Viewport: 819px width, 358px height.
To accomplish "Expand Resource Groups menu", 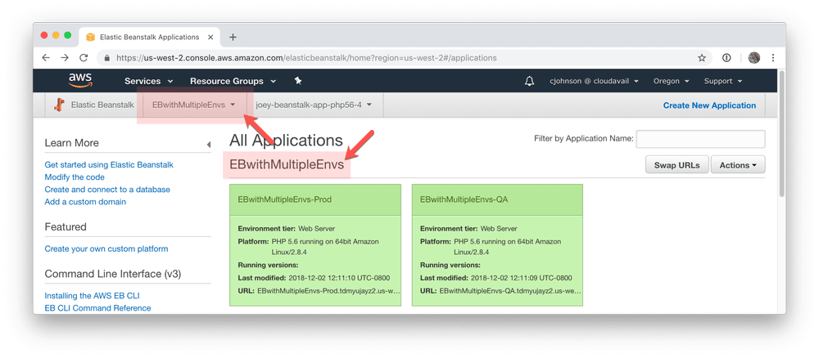I will pyautogui.click(x=233, y=81).
